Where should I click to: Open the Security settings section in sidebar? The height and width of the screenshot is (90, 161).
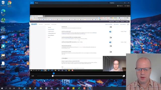[50, 27]
